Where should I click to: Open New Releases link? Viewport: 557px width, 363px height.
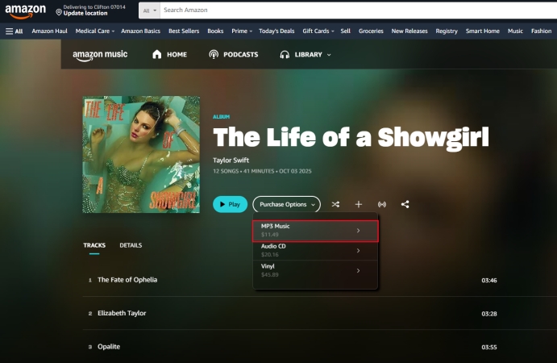point(409,31)
